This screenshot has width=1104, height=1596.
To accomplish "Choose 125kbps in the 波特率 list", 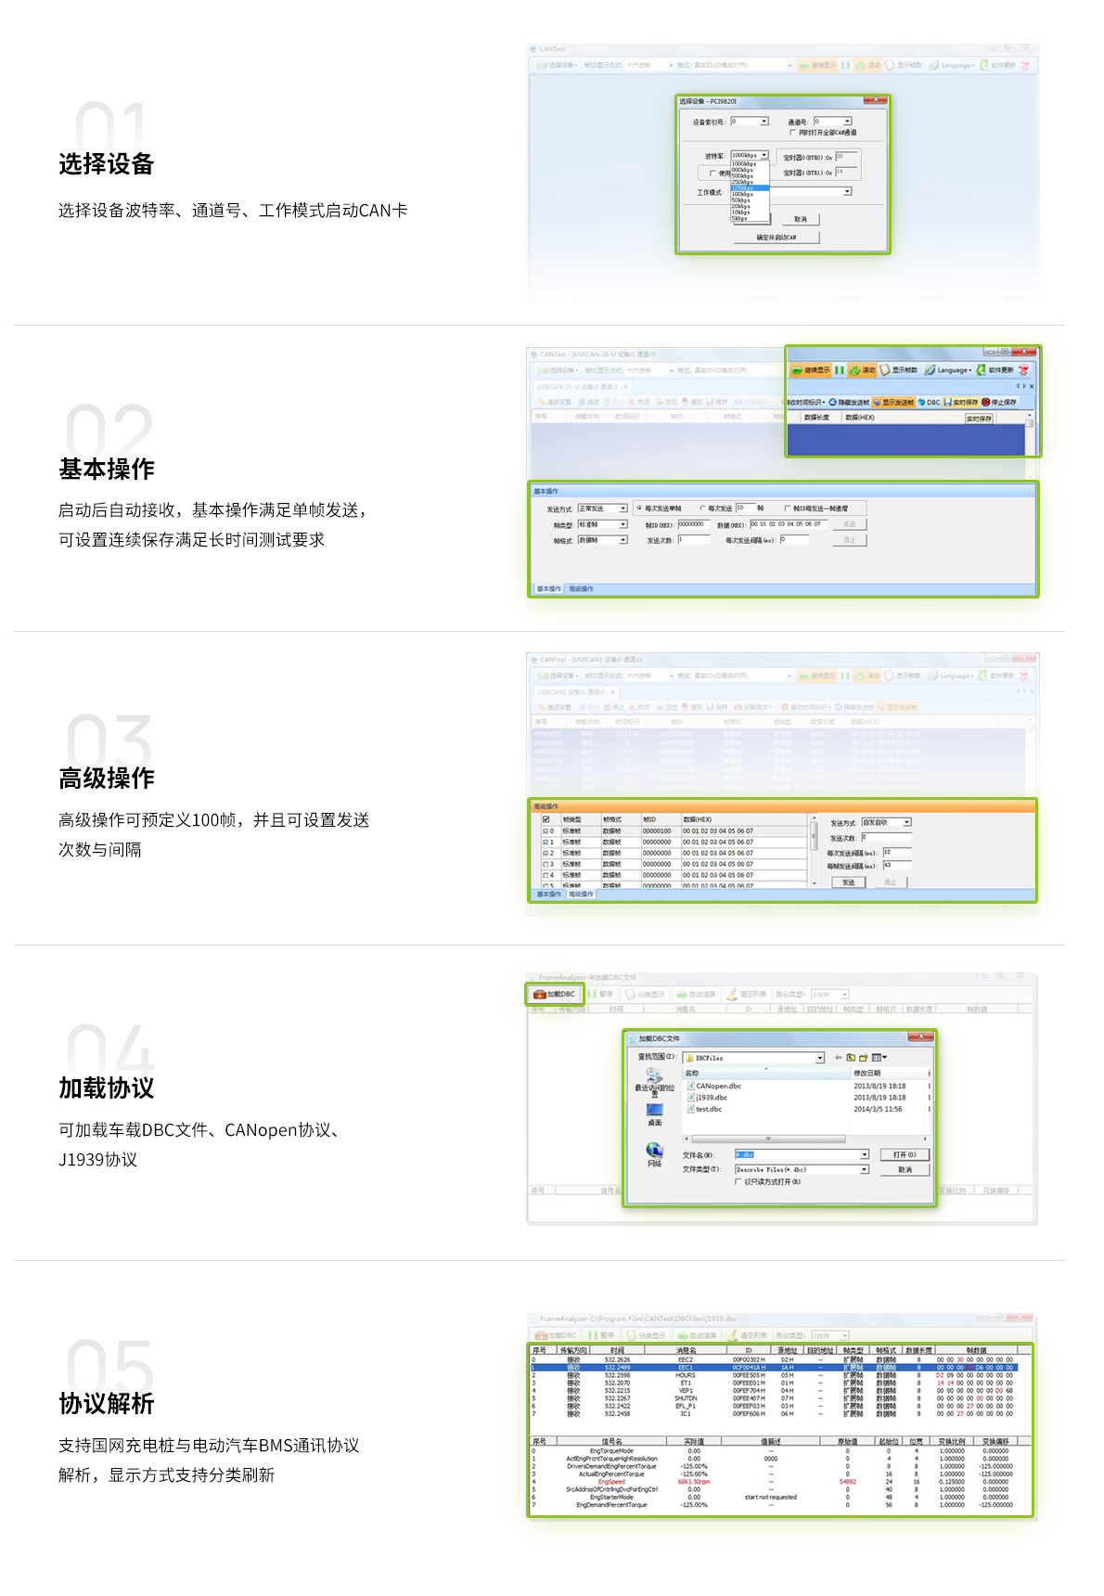I will [750, 188].
